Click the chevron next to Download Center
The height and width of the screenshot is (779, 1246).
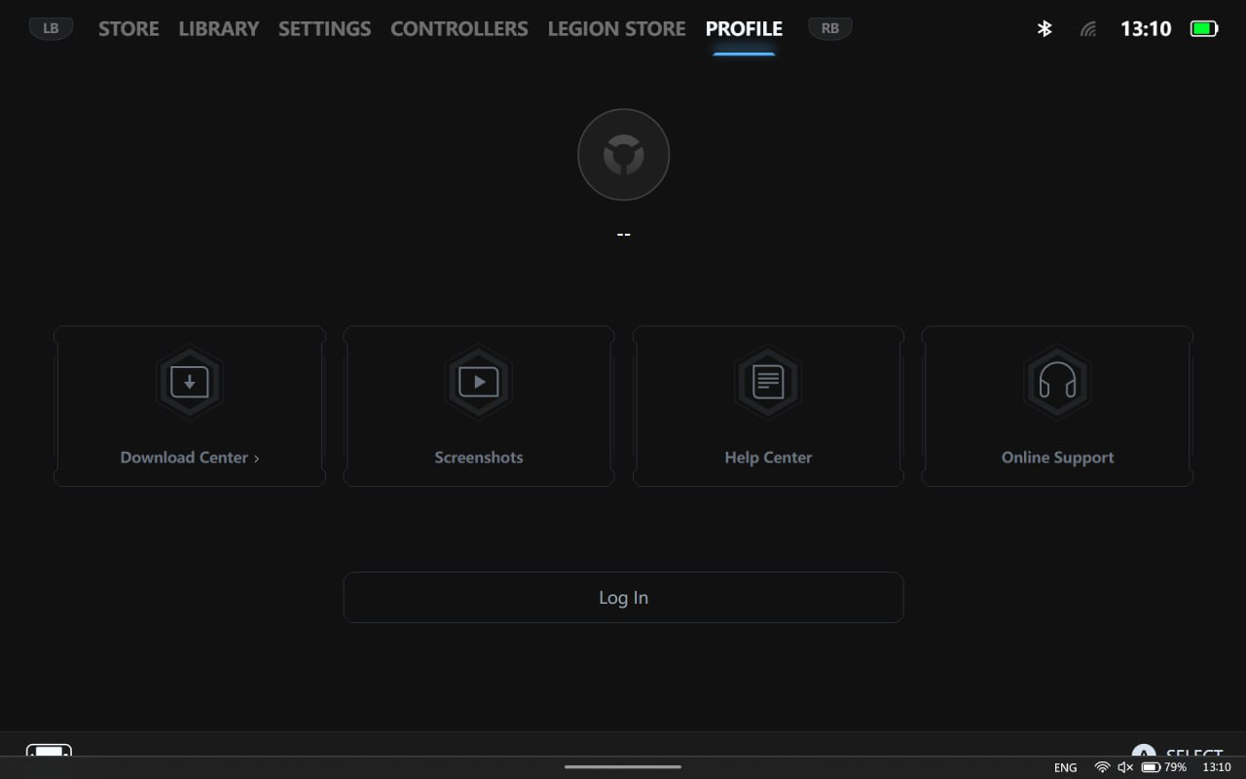click(x=256, y=458)
